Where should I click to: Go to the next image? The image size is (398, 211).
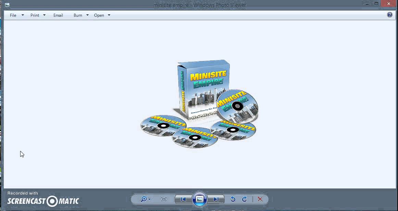click(216, 199)
